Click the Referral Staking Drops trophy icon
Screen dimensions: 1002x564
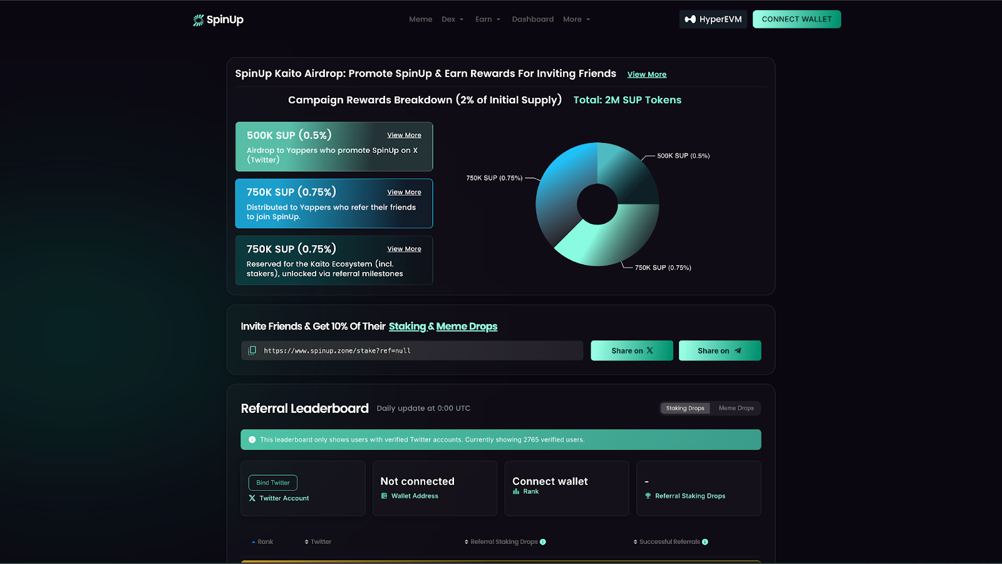tap(648, 496)
